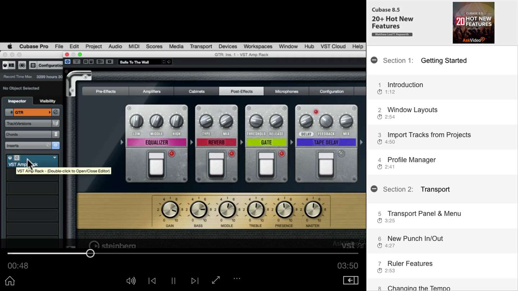The image size is (518, 291).
Task: Expand the TrackVersions inspector section
Action: (x=28, y=123)
